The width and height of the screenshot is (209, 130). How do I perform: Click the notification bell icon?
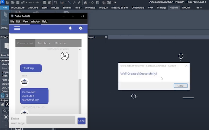click(x=70, y=28)
